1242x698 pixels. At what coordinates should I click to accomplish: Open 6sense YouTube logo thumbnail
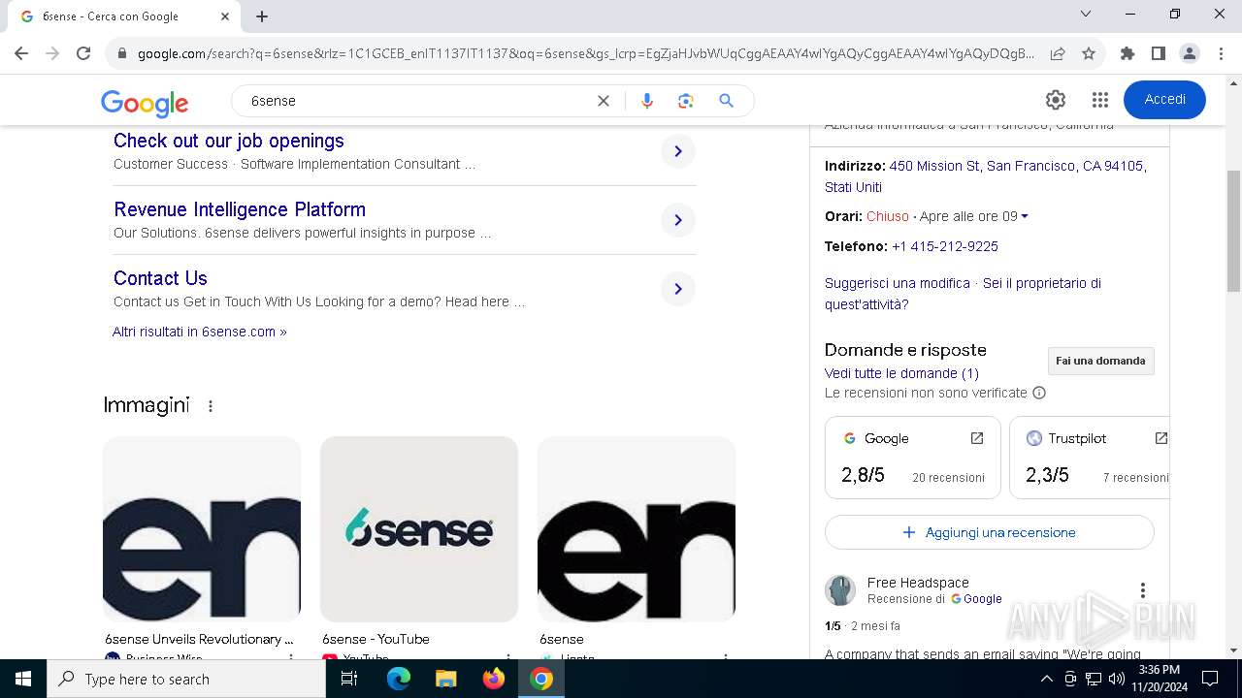pyautogui.click(x=419, y=529)
